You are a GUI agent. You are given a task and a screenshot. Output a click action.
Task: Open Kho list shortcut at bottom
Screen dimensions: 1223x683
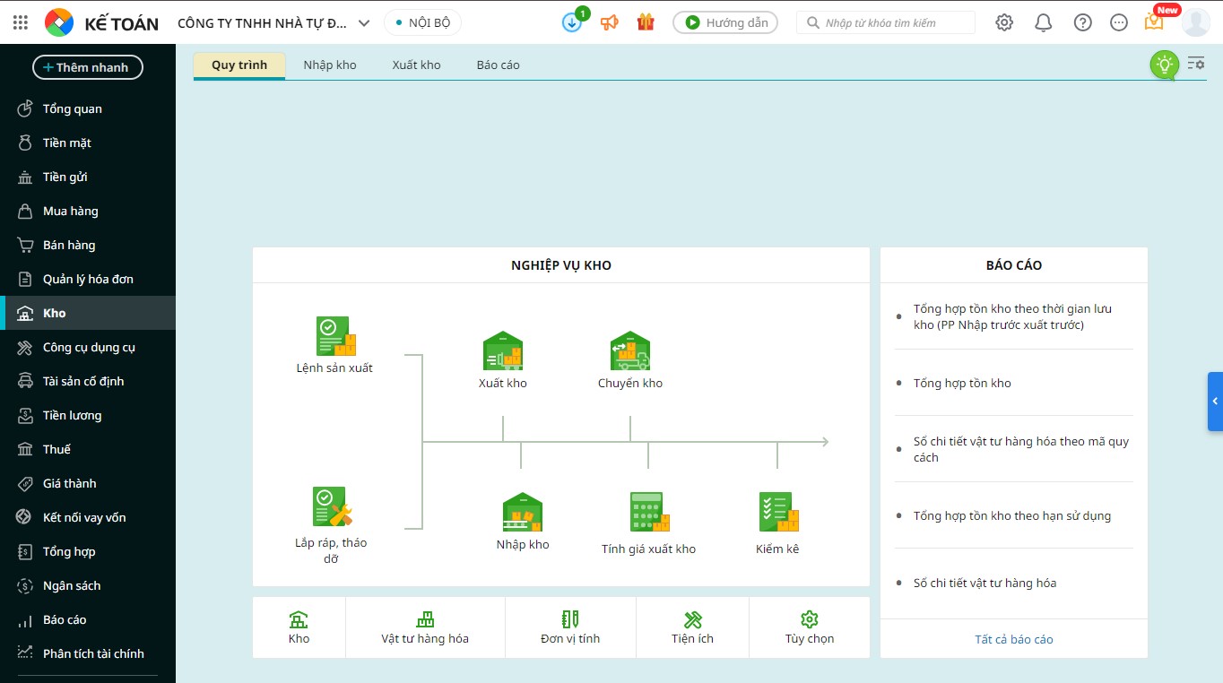[x=299, y=627]
